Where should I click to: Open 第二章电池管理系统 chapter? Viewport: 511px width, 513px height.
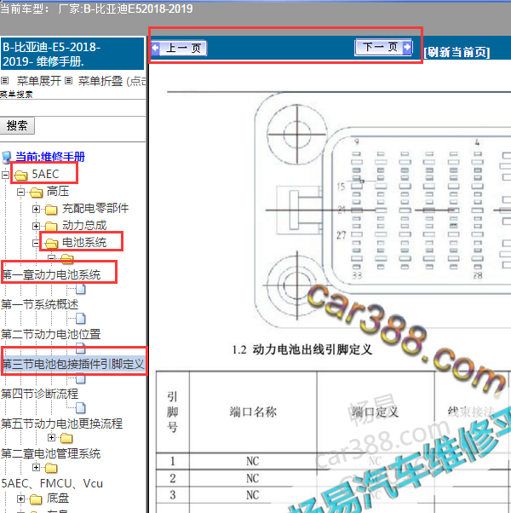point(51,454)
